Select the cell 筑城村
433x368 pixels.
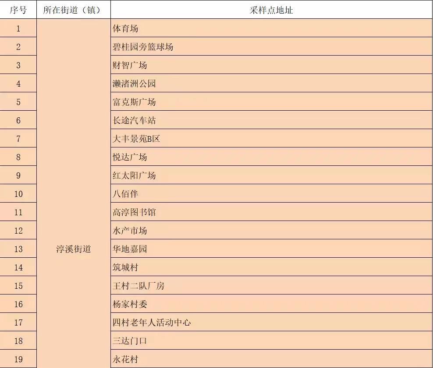coord(271,267)
